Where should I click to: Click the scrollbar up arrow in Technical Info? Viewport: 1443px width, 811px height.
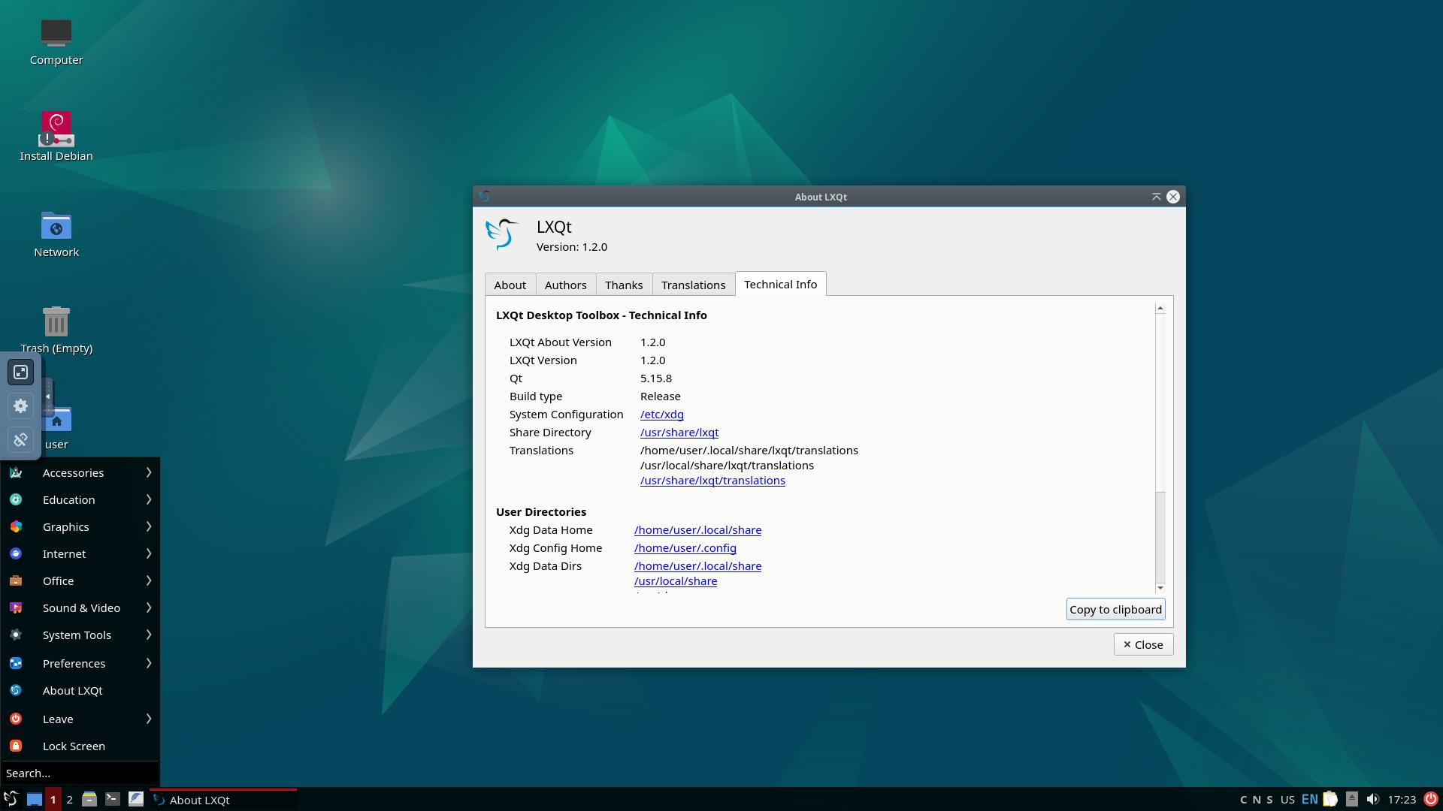point(1160,308)
